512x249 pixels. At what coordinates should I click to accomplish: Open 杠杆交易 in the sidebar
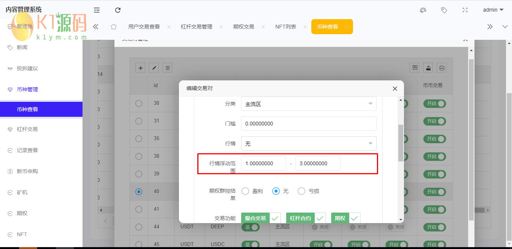point(27,129)
